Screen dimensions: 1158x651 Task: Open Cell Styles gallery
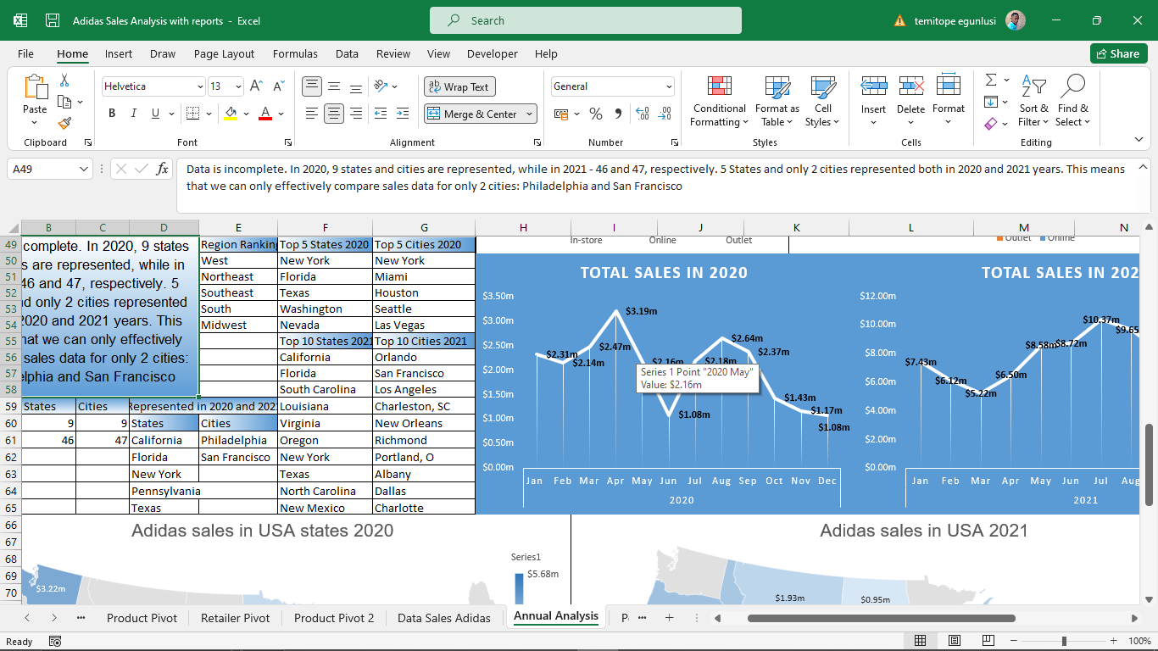(823, 102)
